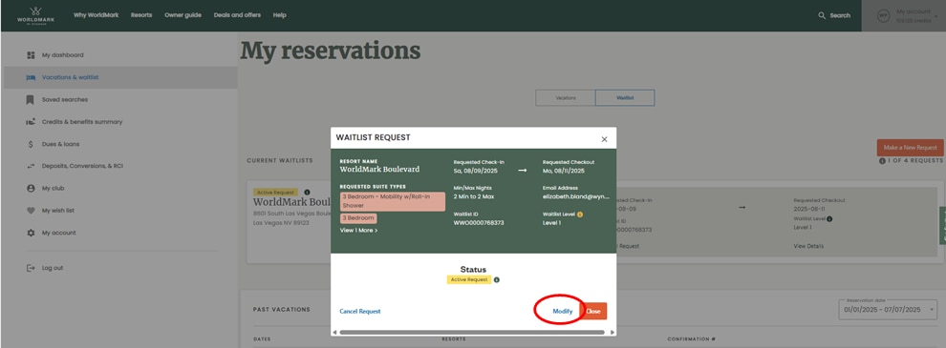
Task: Click Waitlist ID WWO0000768373
Action: pyautogui.click(x=480, y=223)
